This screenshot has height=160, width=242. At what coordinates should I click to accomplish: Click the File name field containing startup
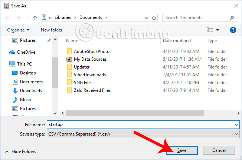click(143, 124)
